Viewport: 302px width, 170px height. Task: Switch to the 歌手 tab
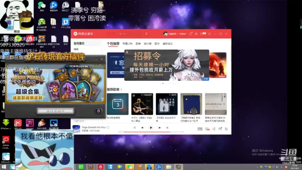[x=157, y=44]
